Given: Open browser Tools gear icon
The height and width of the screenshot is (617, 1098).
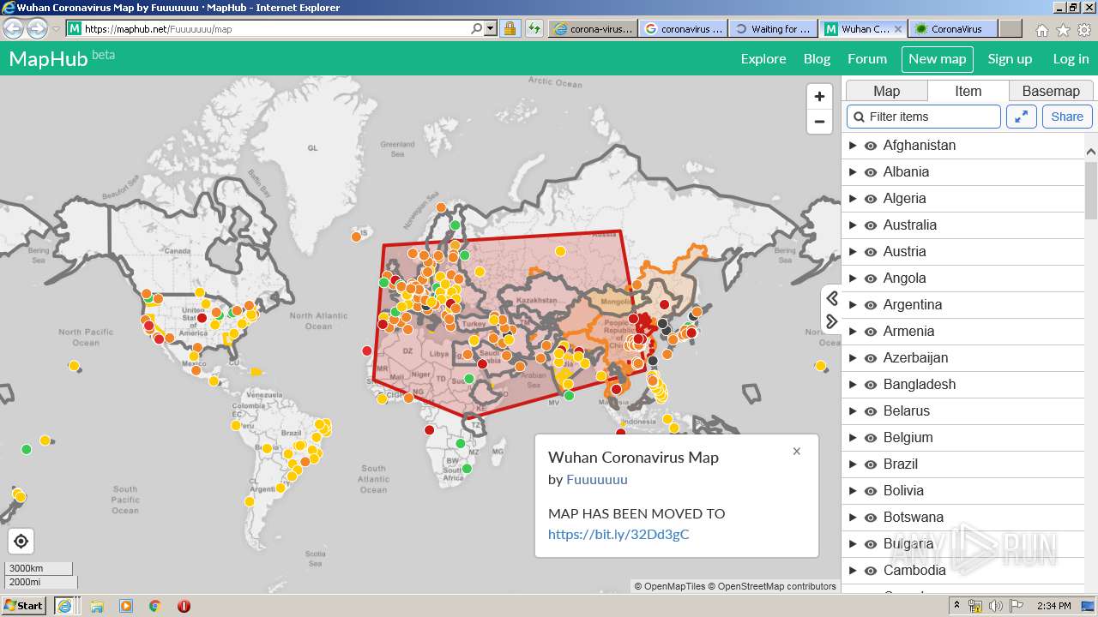Looking at the screenshot, I should tap(1084, 30).
